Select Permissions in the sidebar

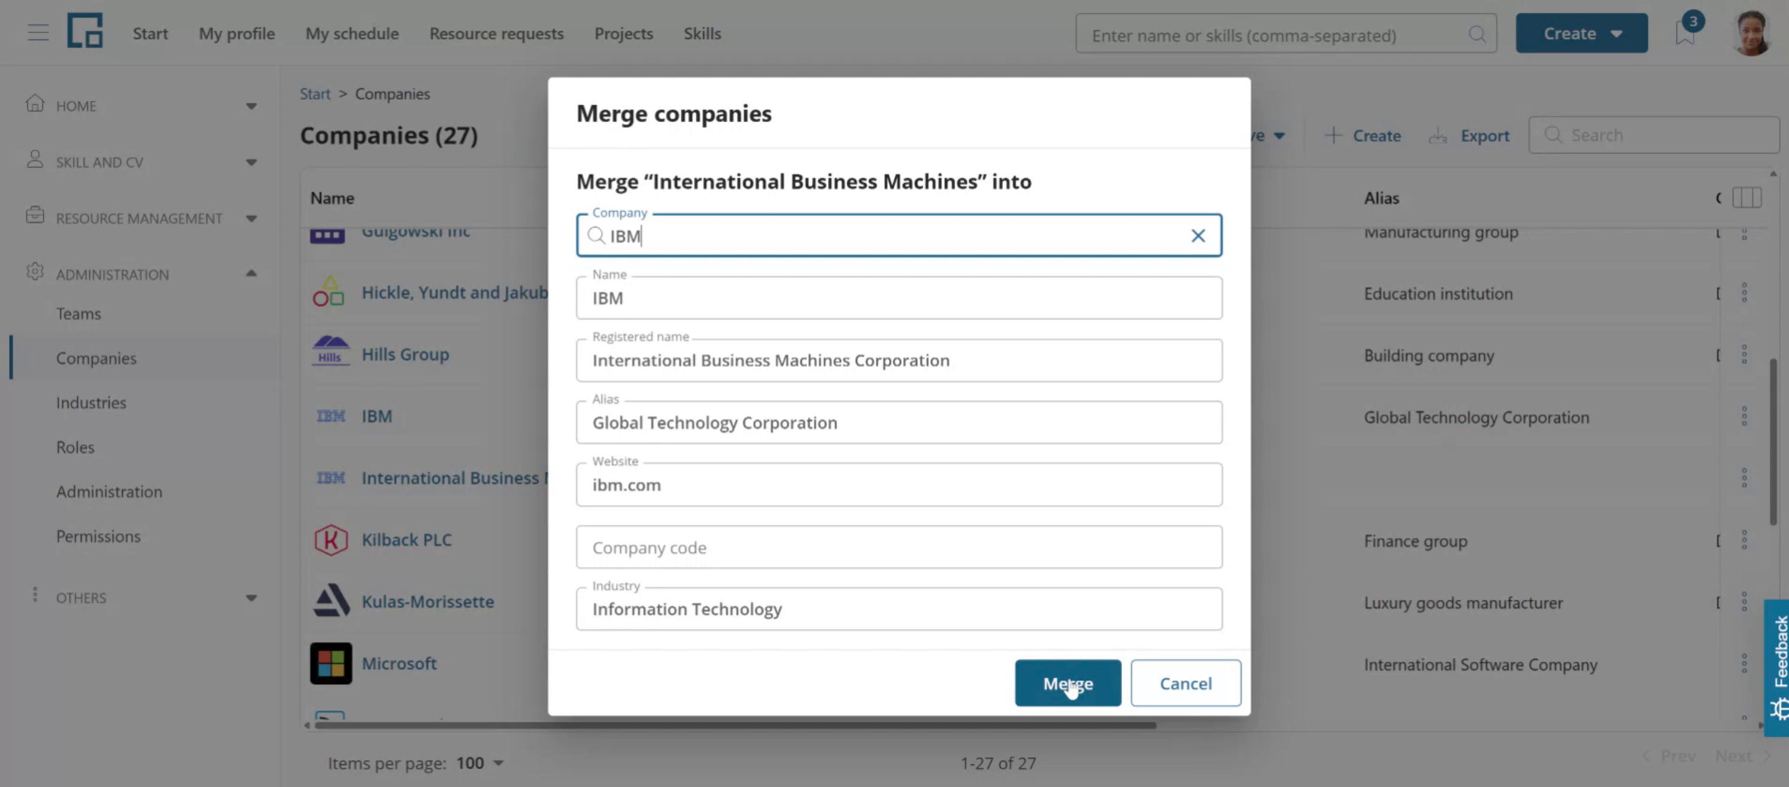98,536
